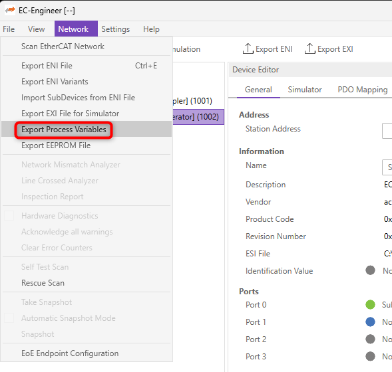Click the Product Code label

(270, 219)
